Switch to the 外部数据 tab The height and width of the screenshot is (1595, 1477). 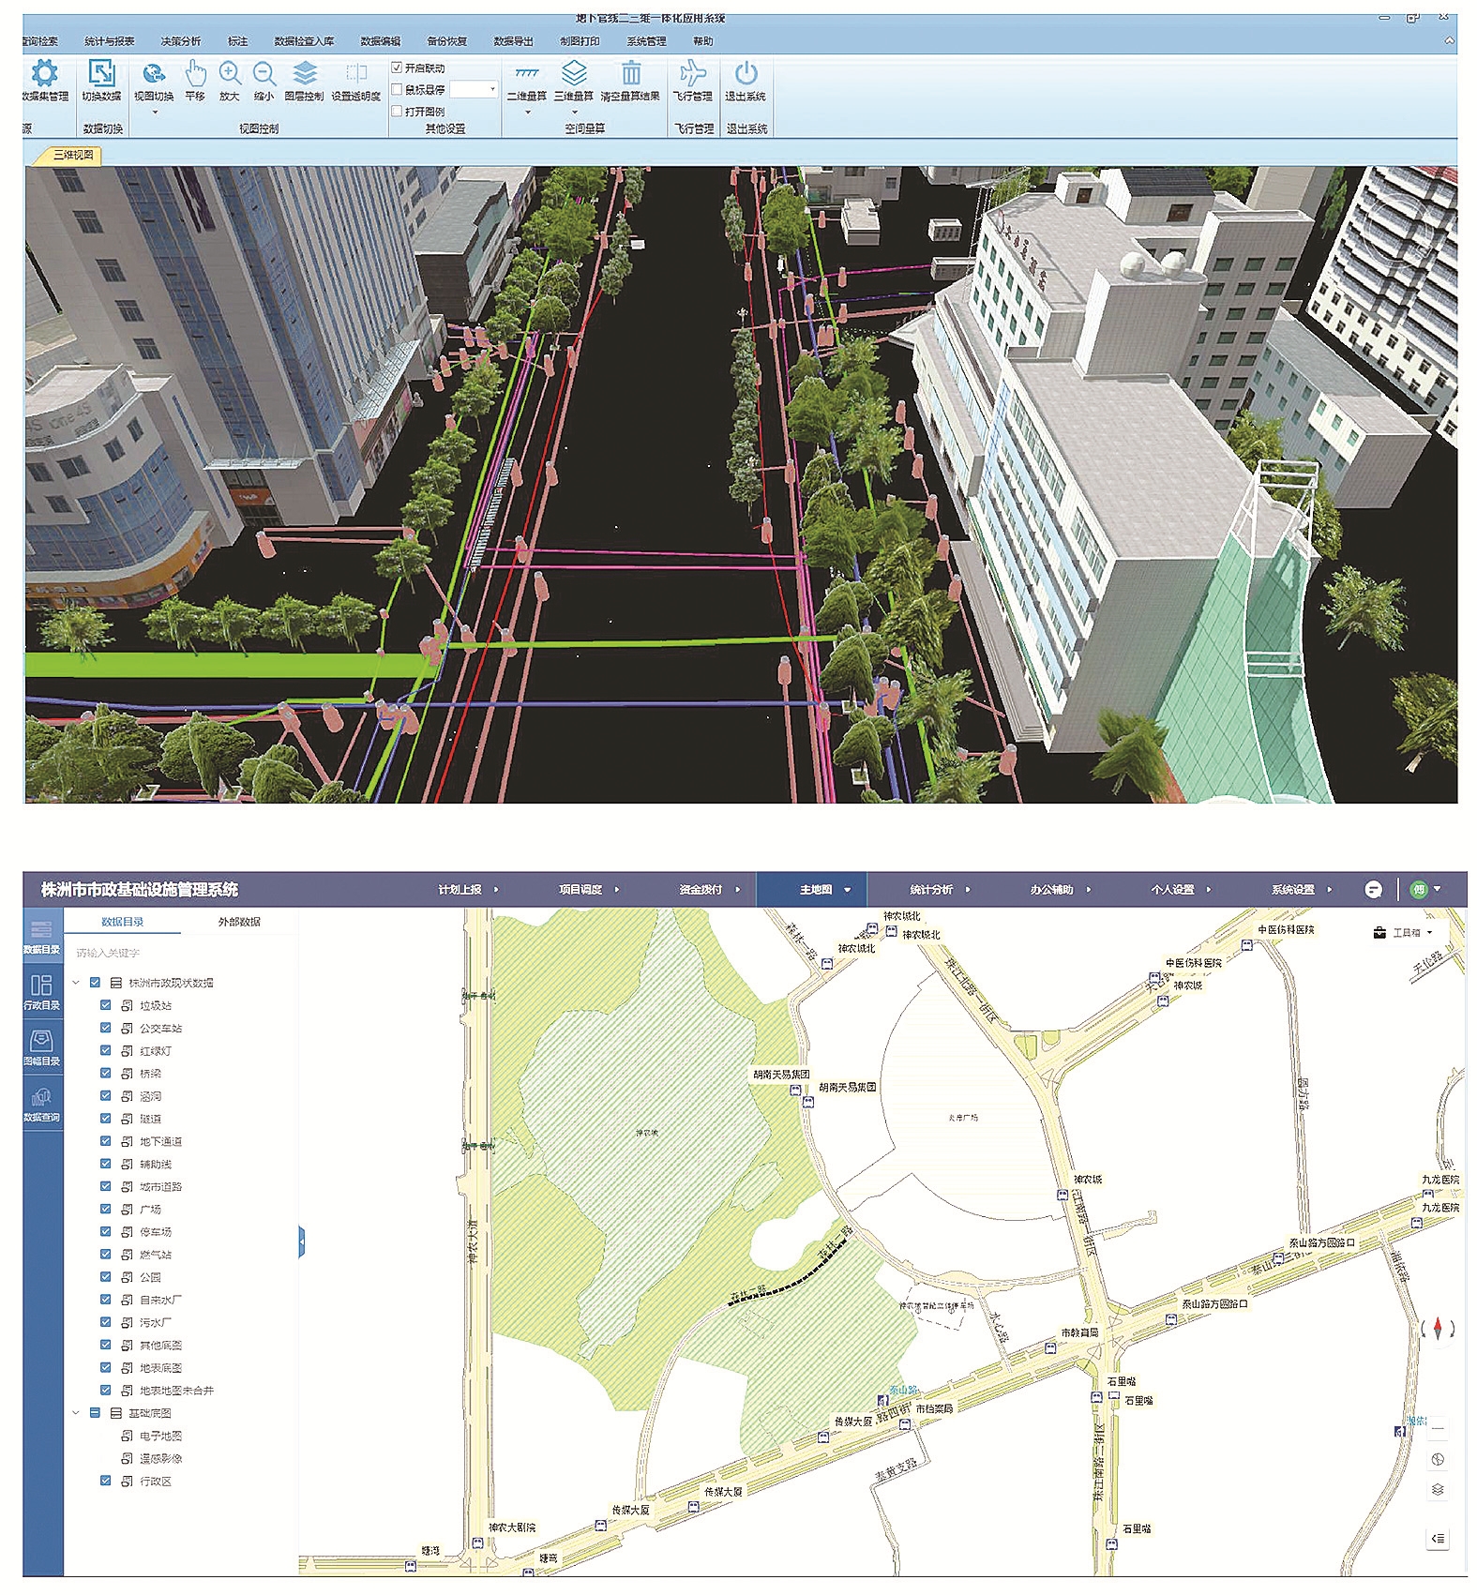click(239, 922)
